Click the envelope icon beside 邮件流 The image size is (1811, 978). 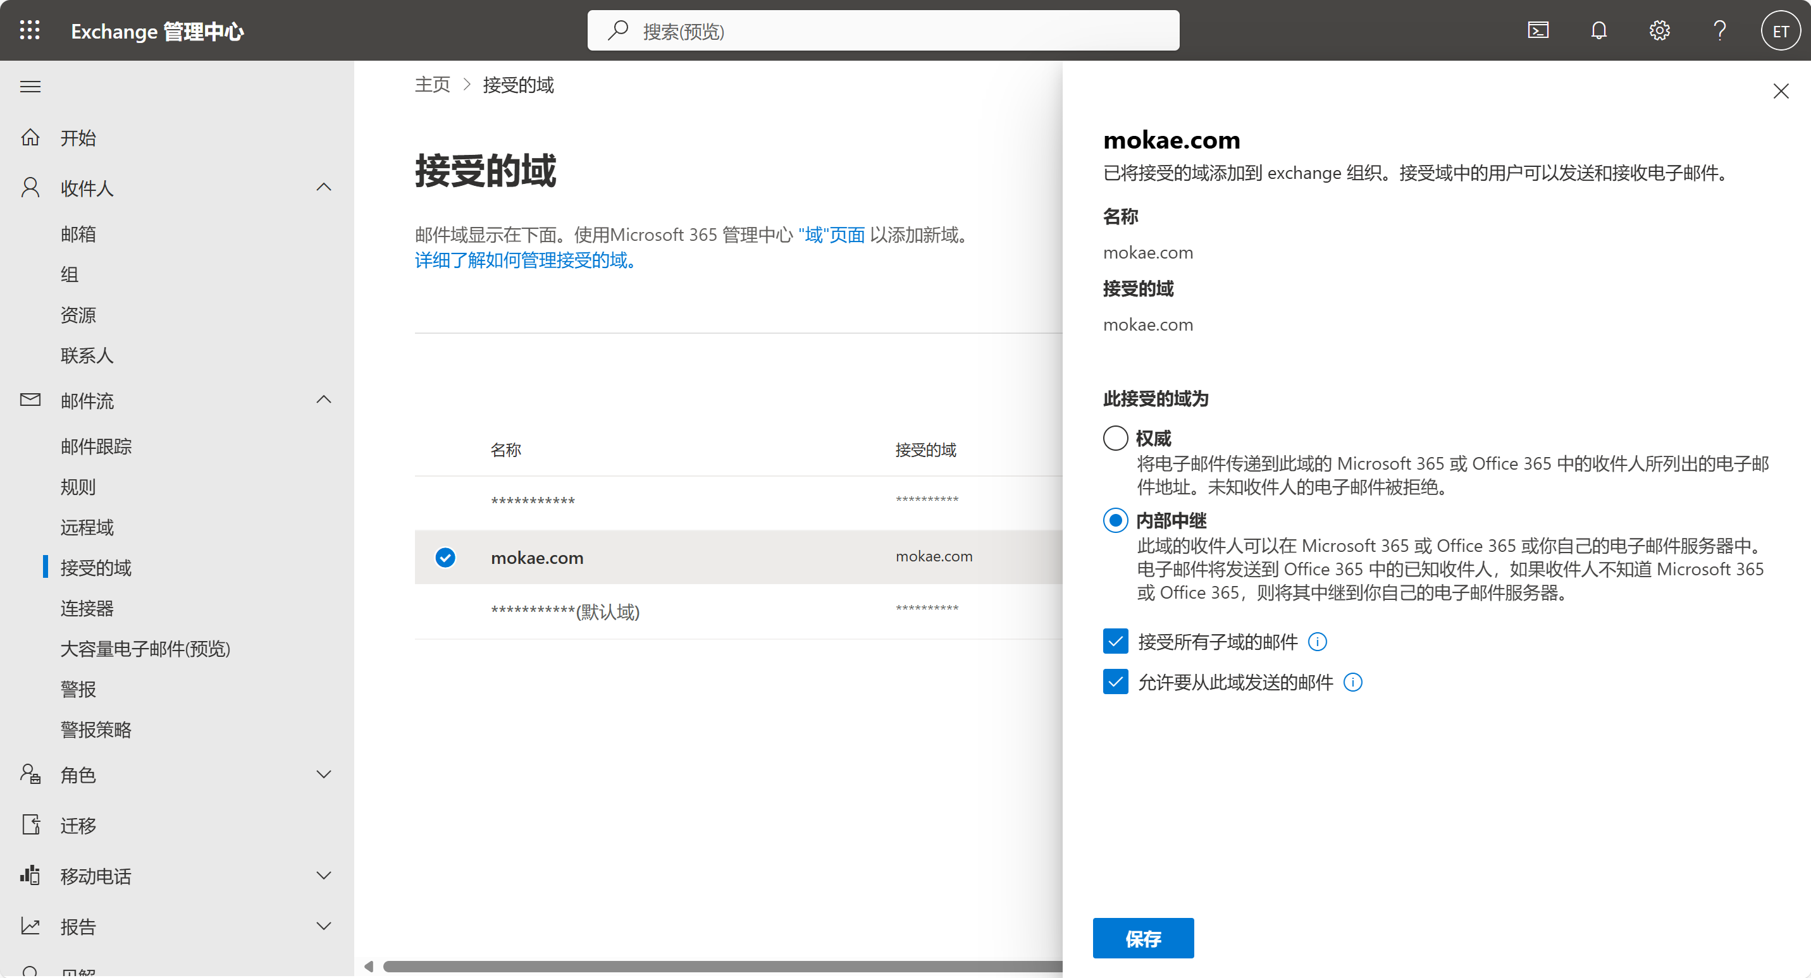(x=30, y=400)
